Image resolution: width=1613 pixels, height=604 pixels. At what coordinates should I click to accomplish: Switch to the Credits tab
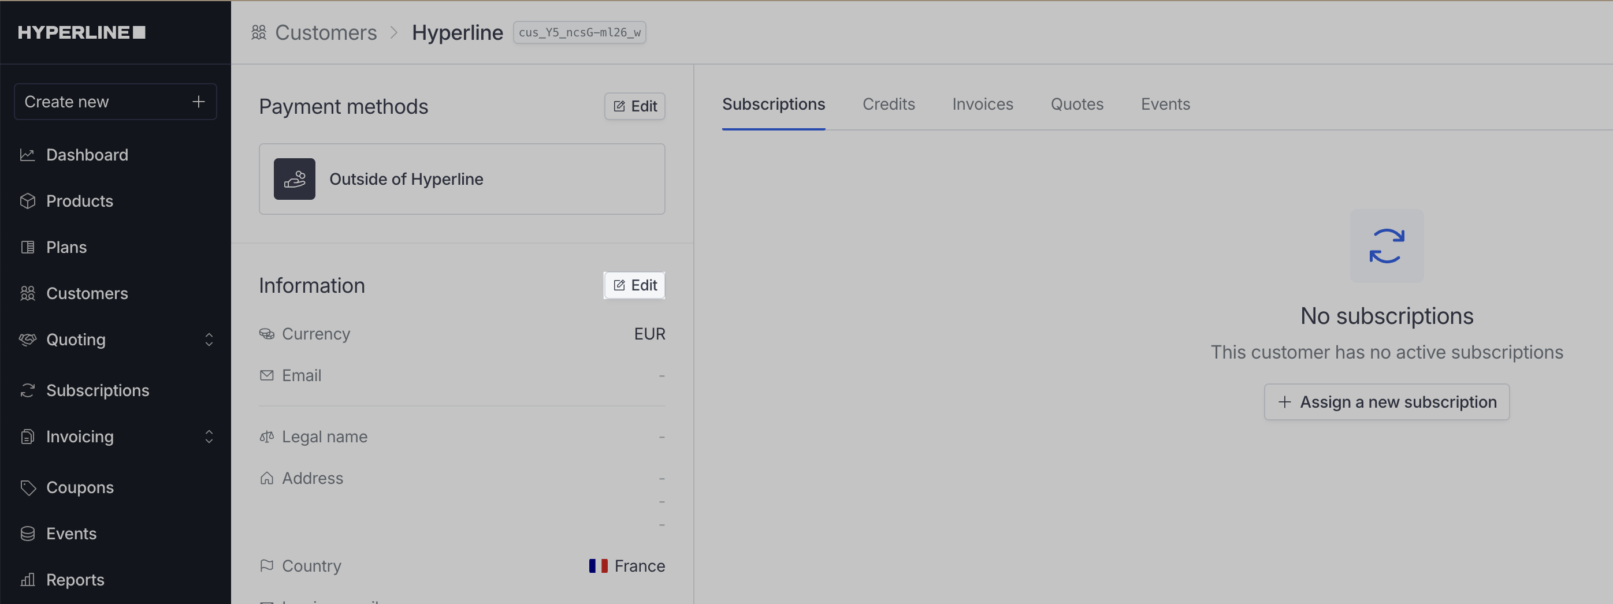click(x=889, y=104)
